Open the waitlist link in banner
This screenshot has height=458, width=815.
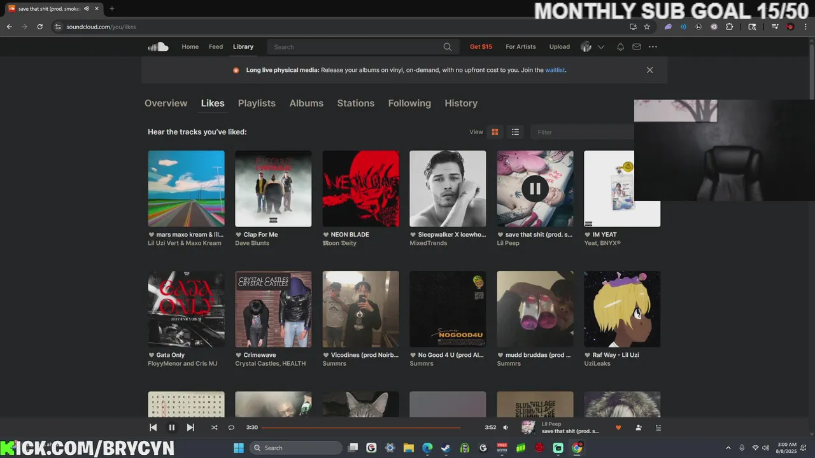555,71
